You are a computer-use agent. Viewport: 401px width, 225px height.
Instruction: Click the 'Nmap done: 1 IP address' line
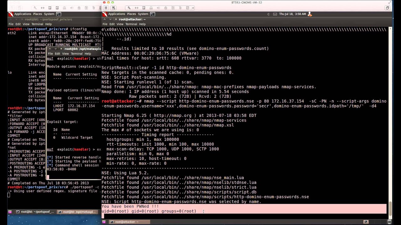coord(175,92)
